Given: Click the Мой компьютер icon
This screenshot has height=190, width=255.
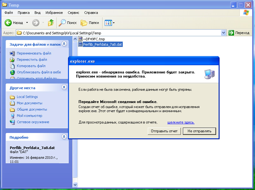Looking at the screenshot, I should [12, 116].
